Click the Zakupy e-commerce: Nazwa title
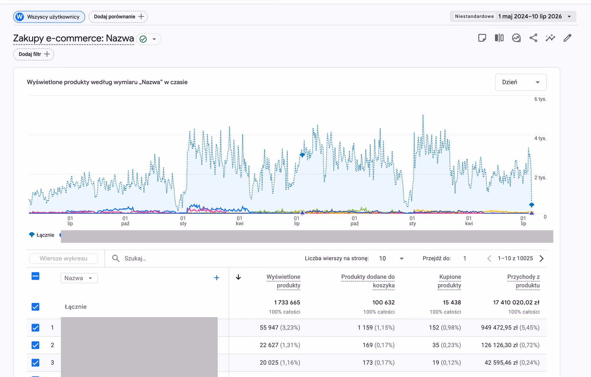Image resolution: width=591 pixels, height=377 pixels. point(74,38)
